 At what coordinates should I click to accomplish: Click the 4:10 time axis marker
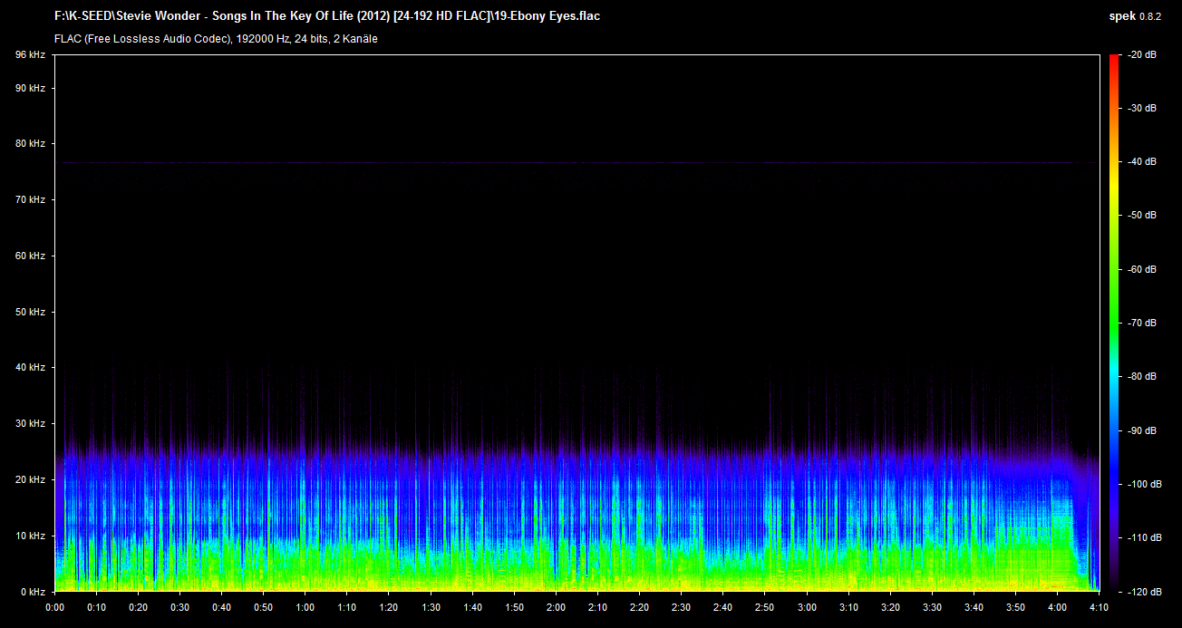click(x=1099, y=607)
